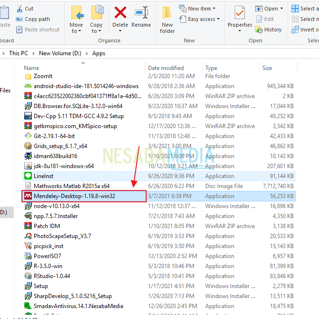Click the SmadavAntivirus green icon
Image resolution: width=319 pixels, height=319 pixels.
click(x=28, y=306)
